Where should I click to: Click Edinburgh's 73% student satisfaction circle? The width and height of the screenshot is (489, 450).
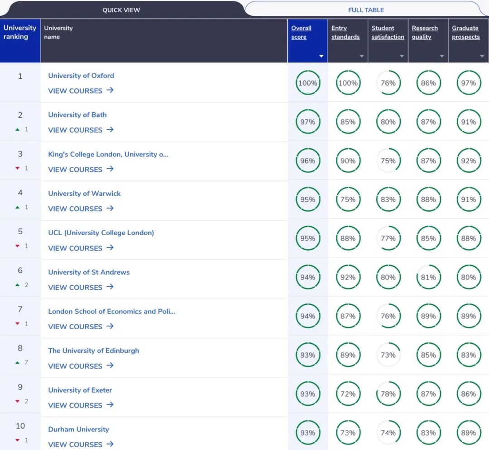click(388, 355)
